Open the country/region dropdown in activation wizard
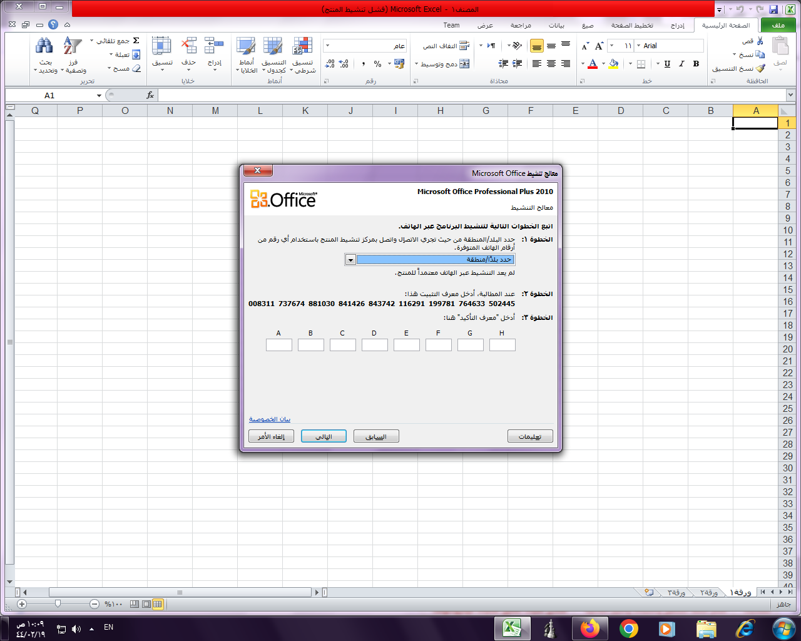This screenshot has height=641, width=801. (350, 260)
